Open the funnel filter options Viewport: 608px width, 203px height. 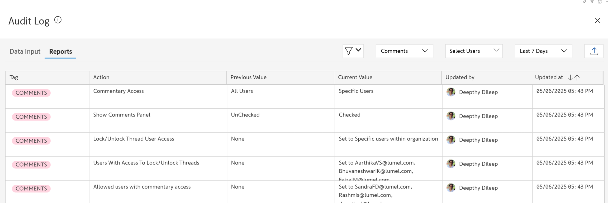point(353,51)
